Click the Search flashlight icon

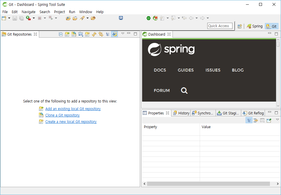pyautogui.click(x=82, y=18)
